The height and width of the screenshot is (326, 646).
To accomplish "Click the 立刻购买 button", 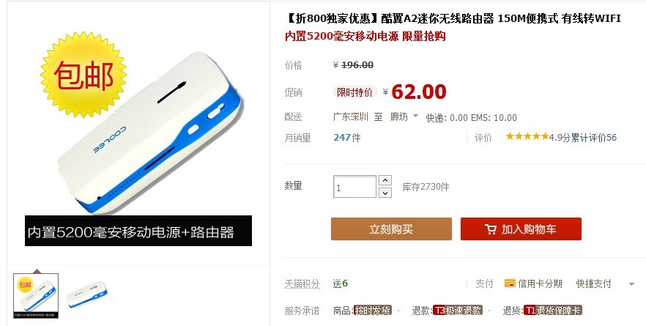I will tap(391, 229).
